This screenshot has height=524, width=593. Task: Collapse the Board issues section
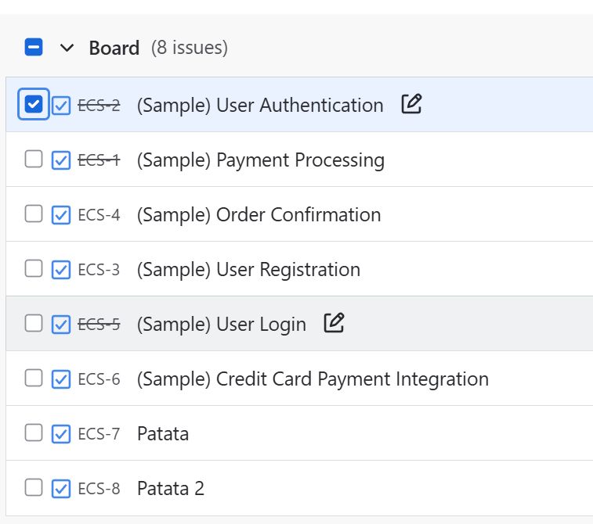pos(67,48)
